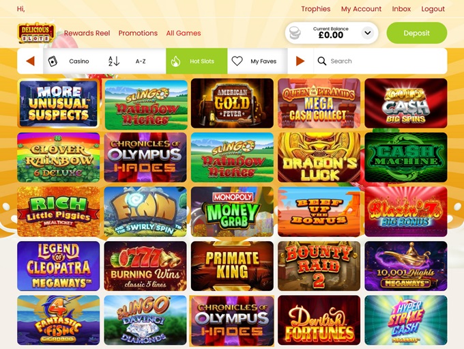Open the Rewards Reel menu
This screenshot has height=349, width=464.
(87, 33)
